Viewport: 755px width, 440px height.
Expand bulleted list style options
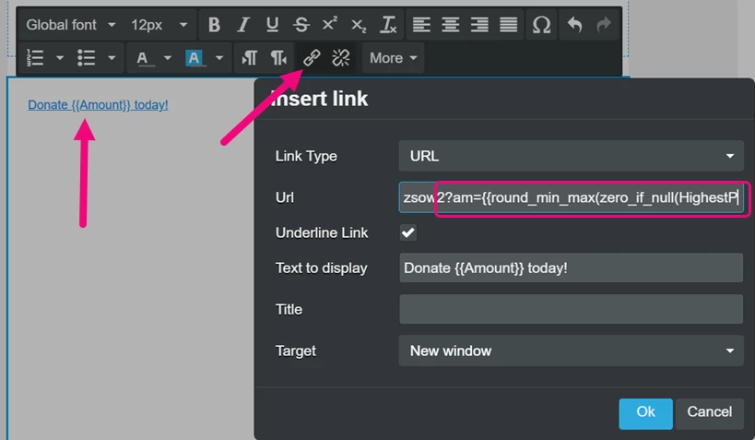point(112,58)
